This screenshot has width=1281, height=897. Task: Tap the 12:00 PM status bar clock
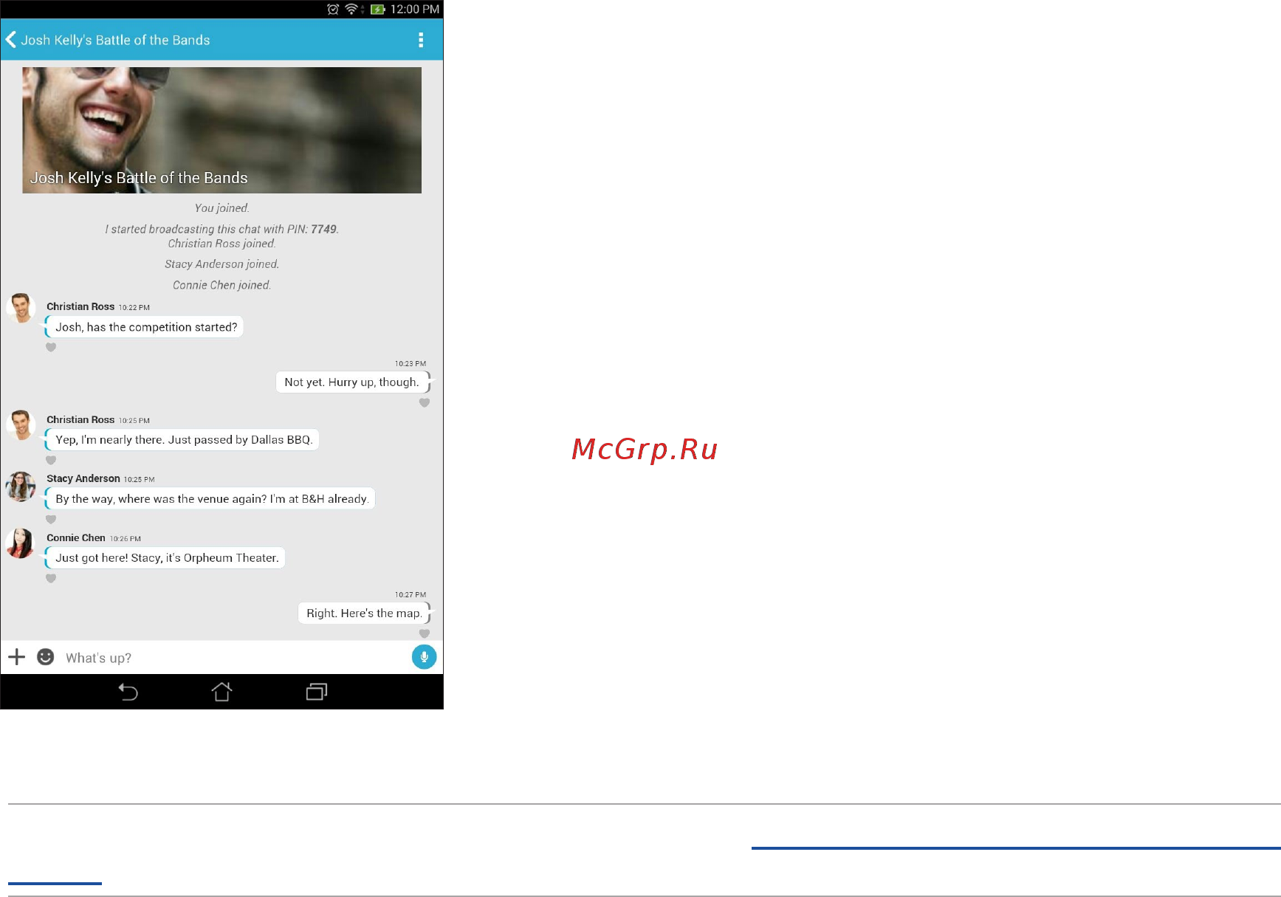click(x=415, y=9)
